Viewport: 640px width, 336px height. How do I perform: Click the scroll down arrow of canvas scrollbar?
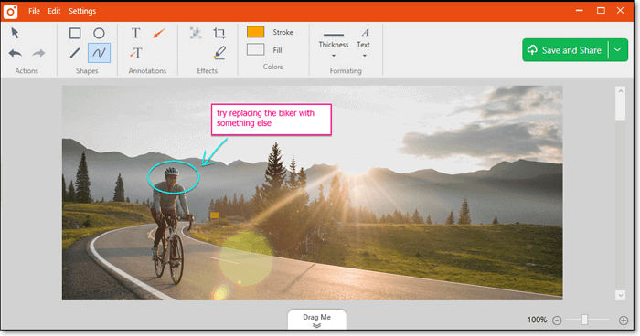coord(621,295)
